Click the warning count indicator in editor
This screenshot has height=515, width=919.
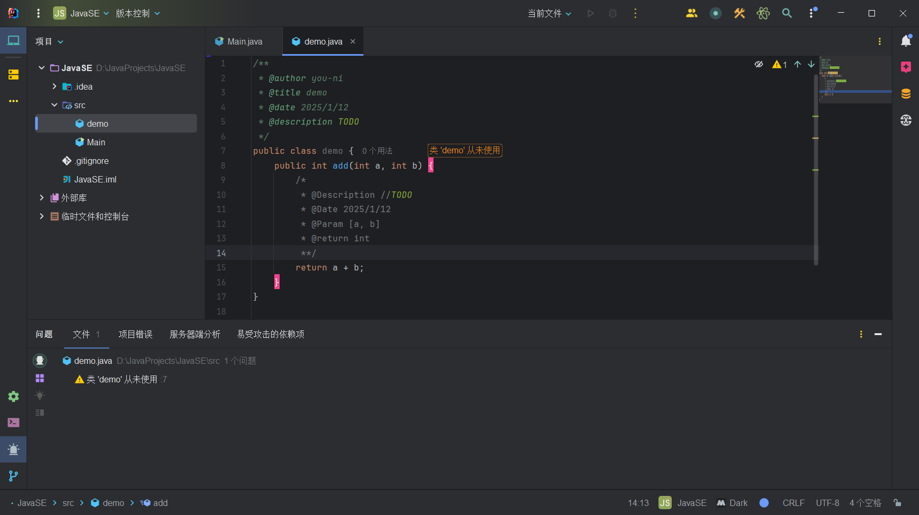click(779, 64)
